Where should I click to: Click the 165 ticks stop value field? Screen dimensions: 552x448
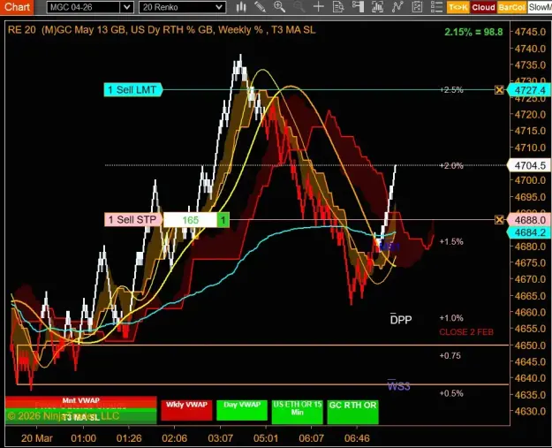[x=190, y=220]
